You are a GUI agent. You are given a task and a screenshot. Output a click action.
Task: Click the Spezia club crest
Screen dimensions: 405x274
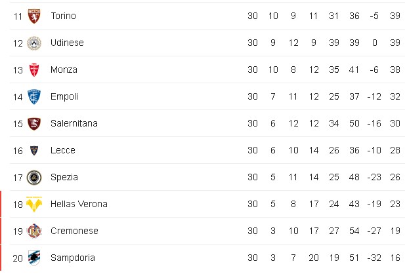tap(34, 178)
